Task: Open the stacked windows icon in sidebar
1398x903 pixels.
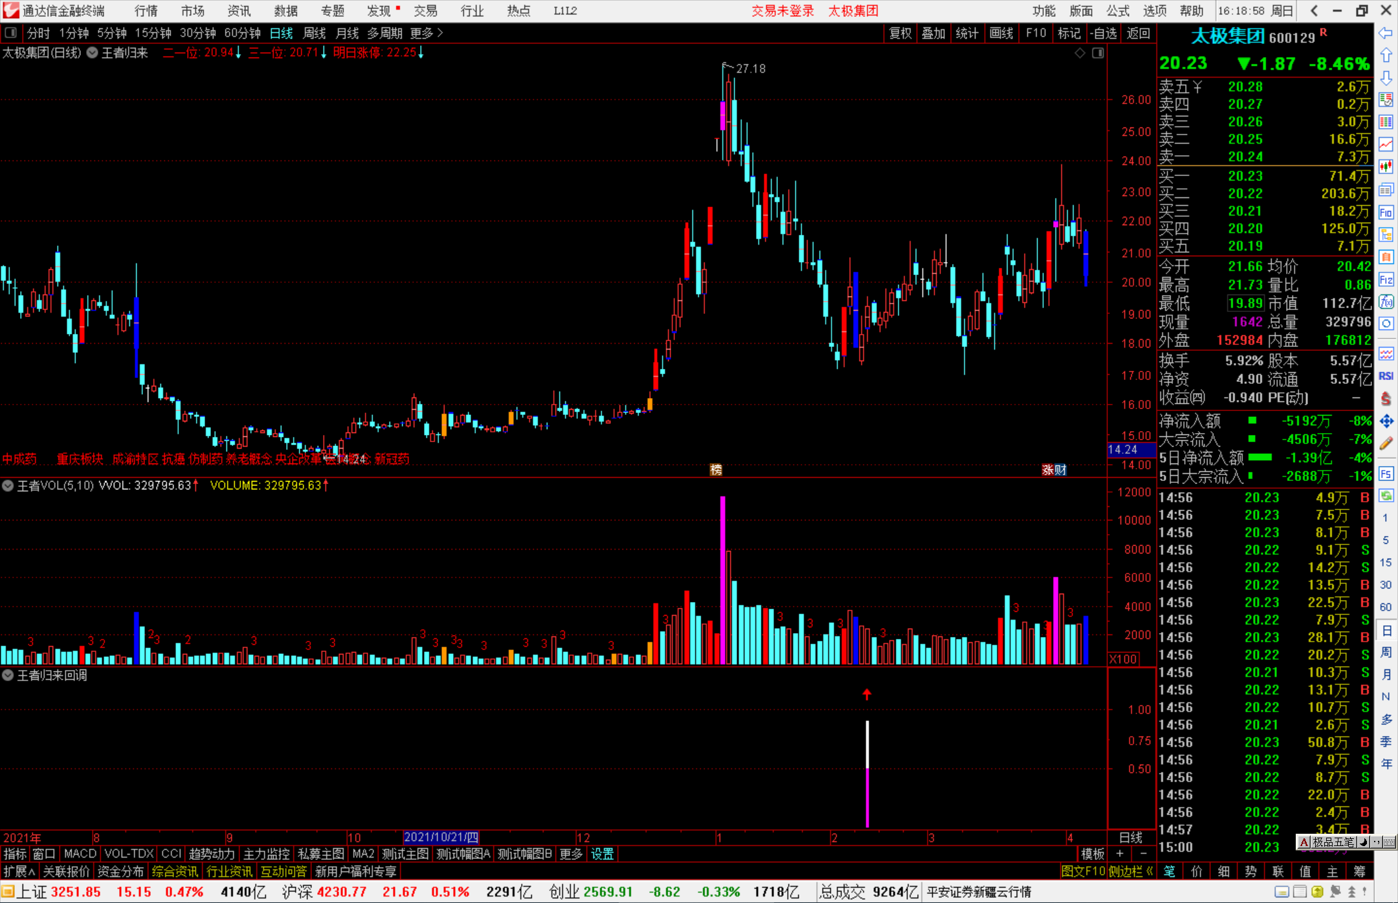Action: [1386, 190]
